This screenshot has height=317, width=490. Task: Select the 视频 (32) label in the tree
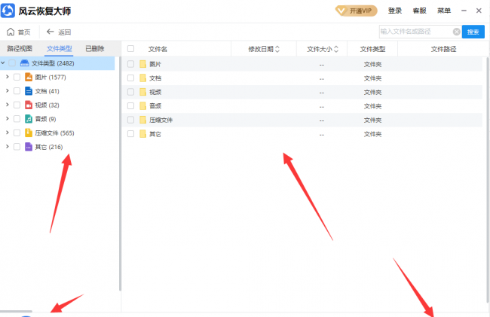[x=47, y=105]
